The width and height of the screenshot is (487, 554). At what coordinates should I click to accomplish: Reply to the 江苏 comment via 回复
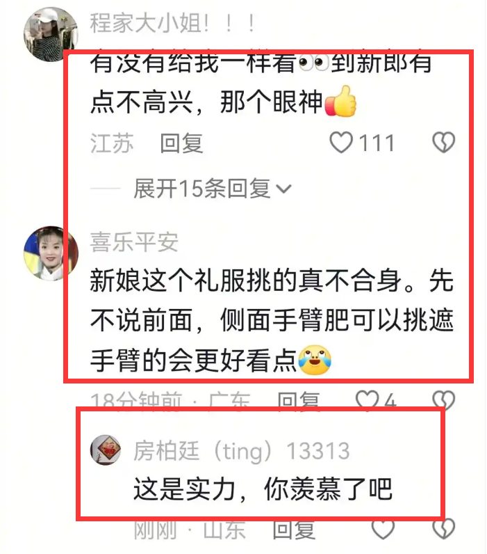point(181,143)
